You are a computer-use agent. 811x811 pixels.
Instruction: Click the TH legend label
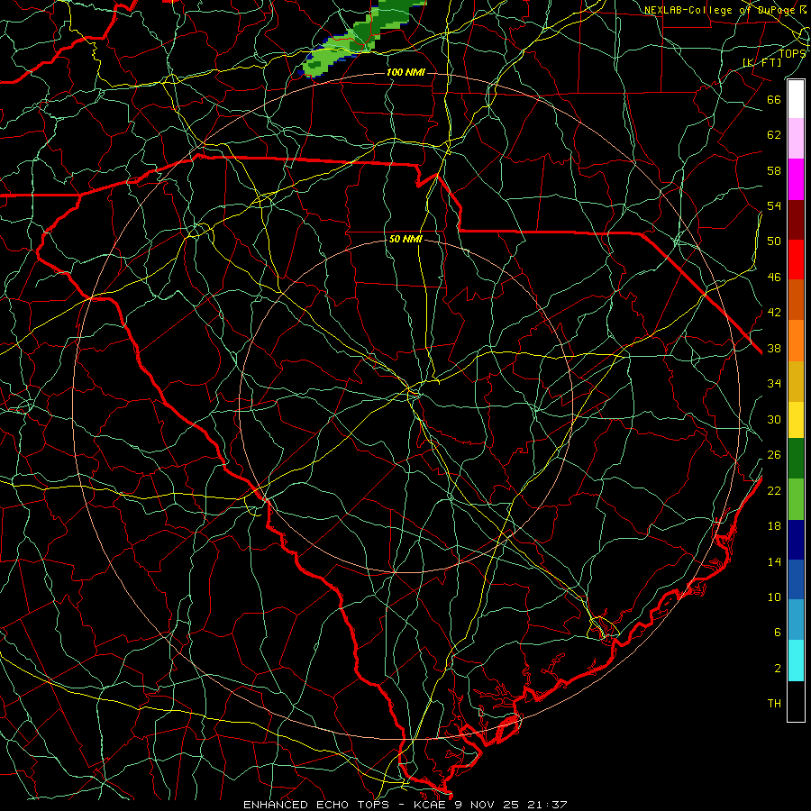coord(774,703)
